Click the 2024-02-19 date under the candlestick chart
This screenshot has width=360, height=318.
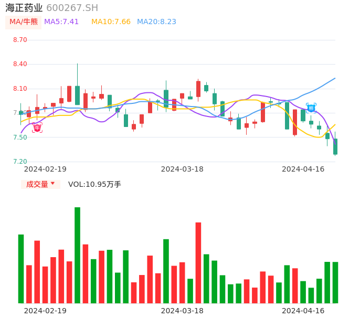click(x=45, y=169)
